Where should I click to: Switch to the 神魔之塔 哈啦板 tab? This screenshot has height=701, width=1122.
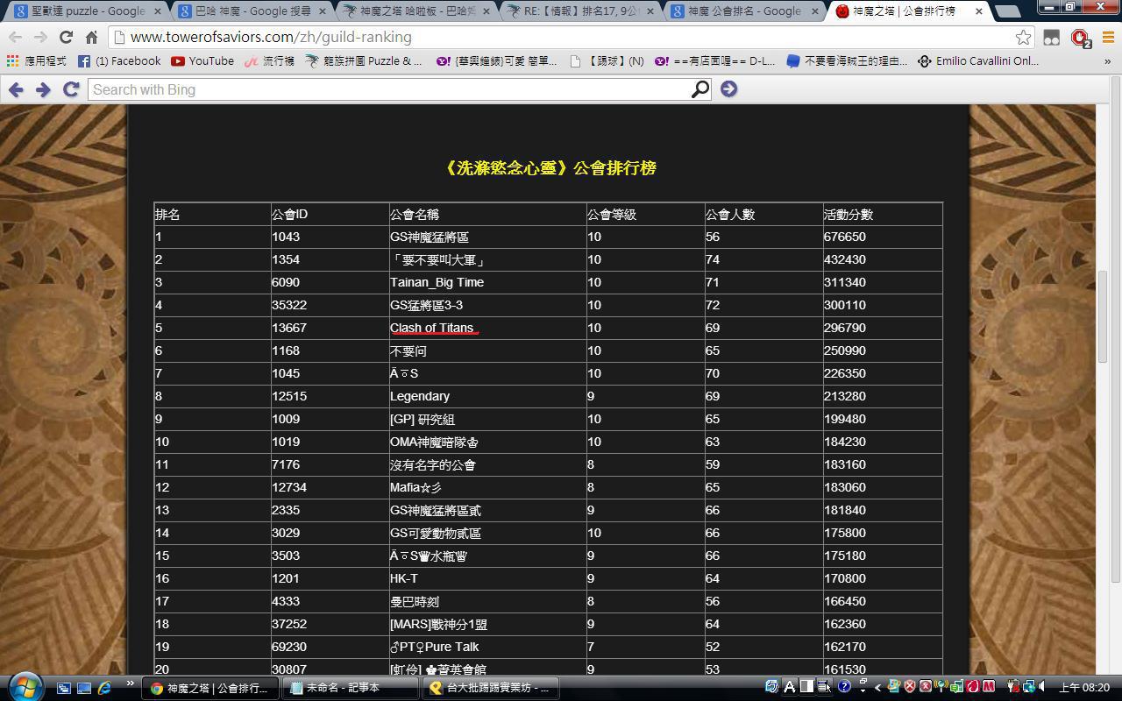pyautogui.click(x=415, y=11)
